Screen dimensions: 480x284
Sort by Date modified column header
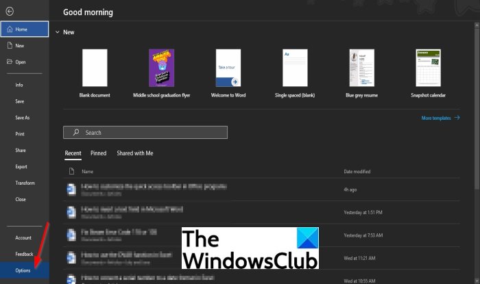click(x=357, y=172)
